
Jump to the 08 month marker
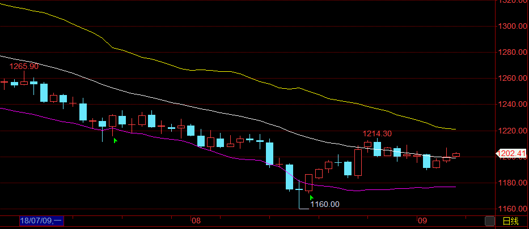click(196, 221)
